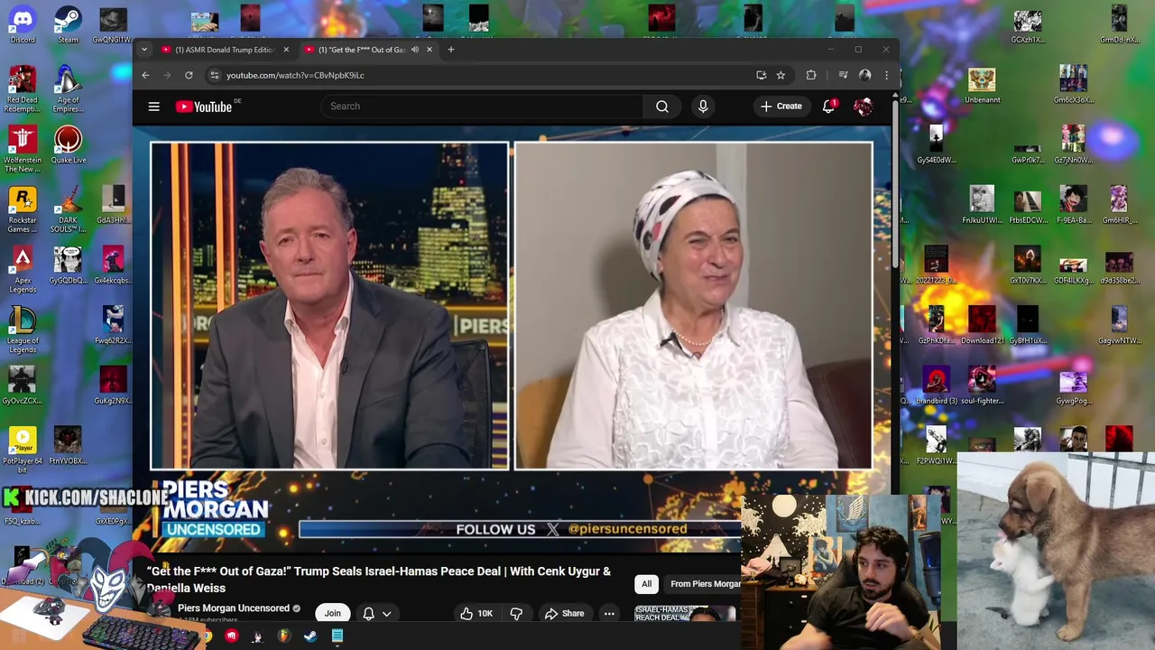Open the YouTube hamburger guide menu
Image resolution: width=1155 pixels, height=650 pixels.
tap(154, 107)
